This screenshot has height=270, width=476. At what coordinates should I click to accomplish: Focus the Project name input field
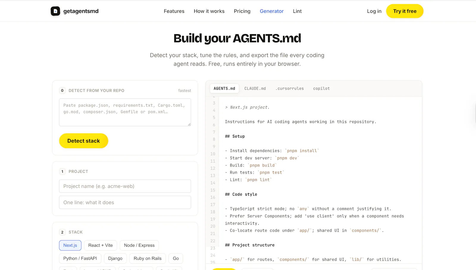pyautogui.click(x=125, y=186)
